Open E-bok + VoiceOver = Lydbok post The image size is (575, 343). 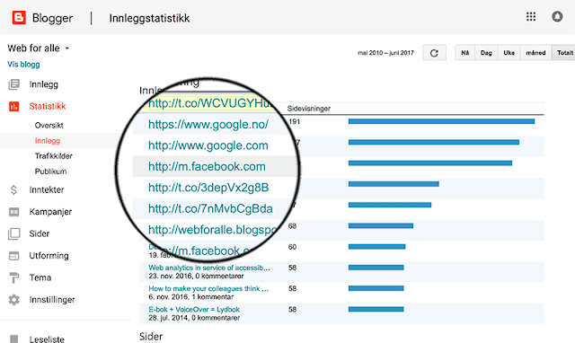194,310
